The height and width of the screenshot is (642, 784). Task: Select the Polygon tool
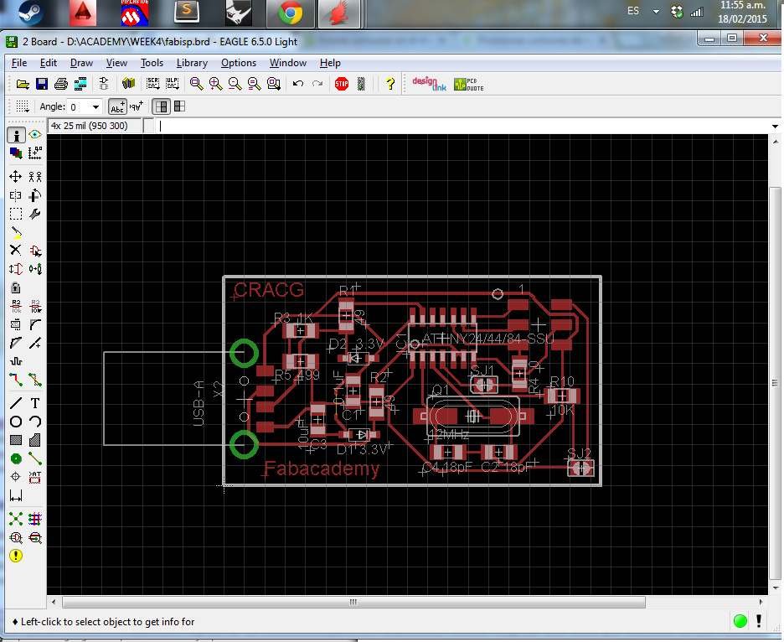coord(35,440)
